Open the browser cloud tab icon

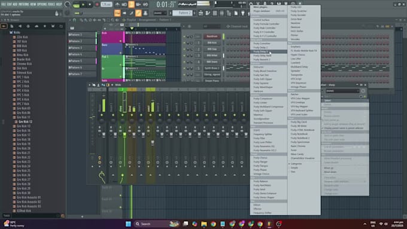37,26
